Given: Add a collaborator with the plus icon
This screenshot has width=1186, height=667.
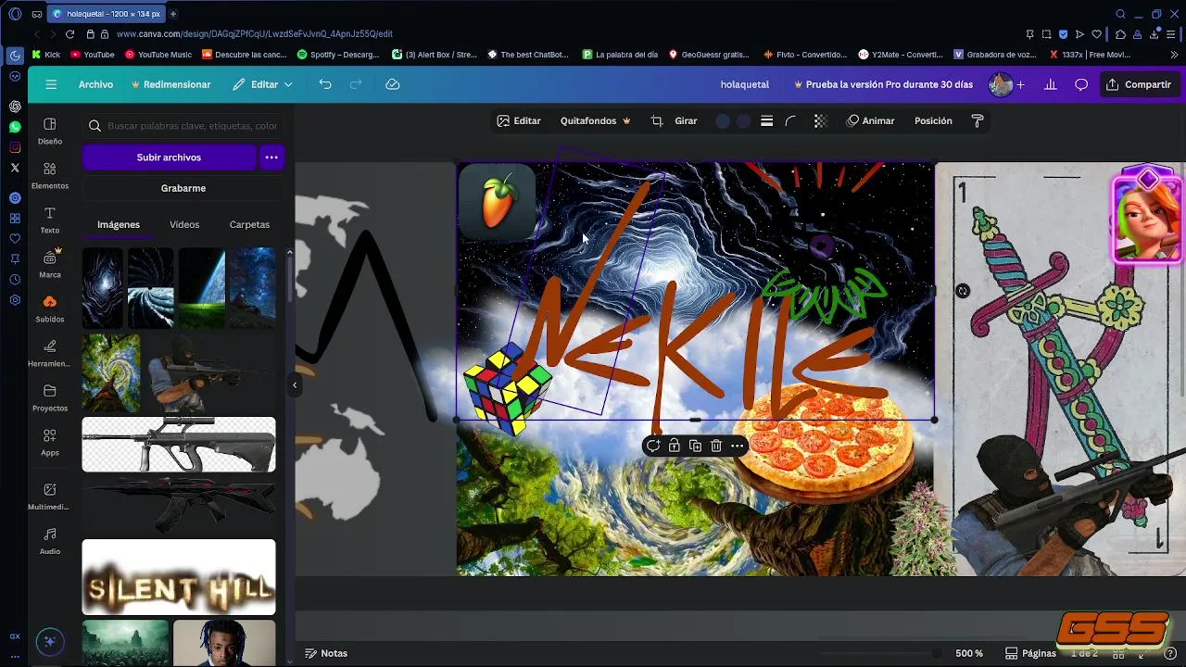Looking at the screenshot, I should pos(1020,84).
